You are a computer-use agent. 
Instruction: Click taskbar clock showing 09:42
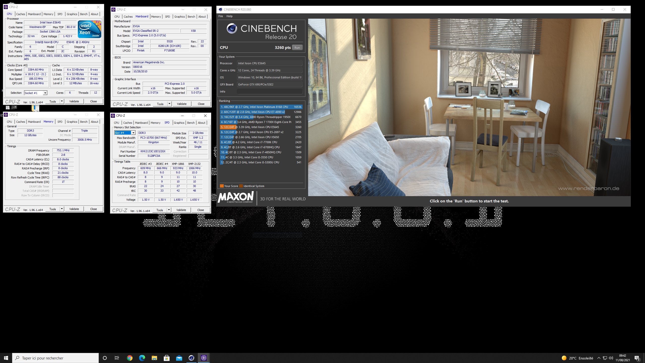point(623,358)
